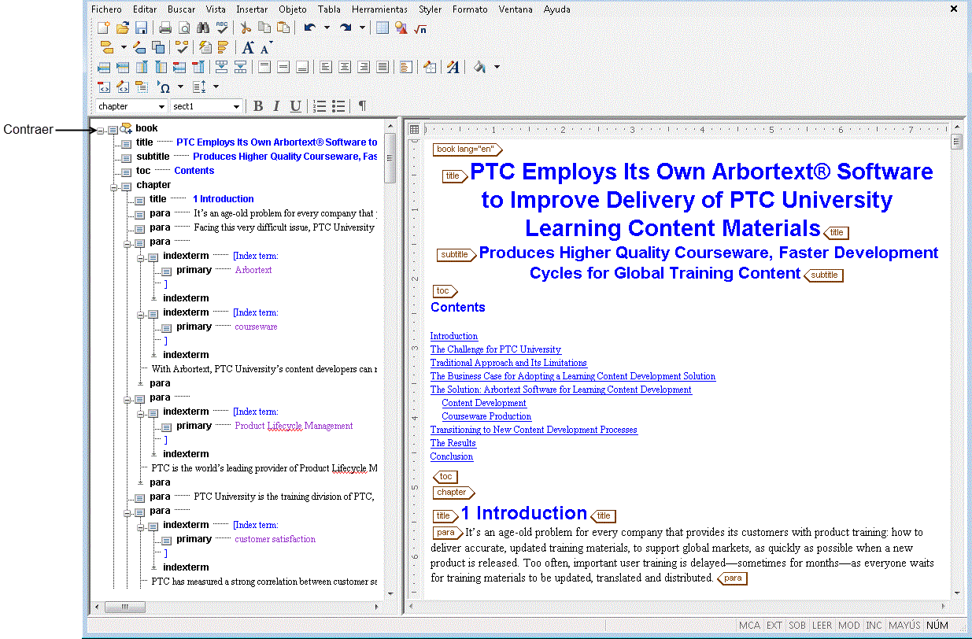
Task: Click the binoculars Find icon
Action: coord(203,28)
